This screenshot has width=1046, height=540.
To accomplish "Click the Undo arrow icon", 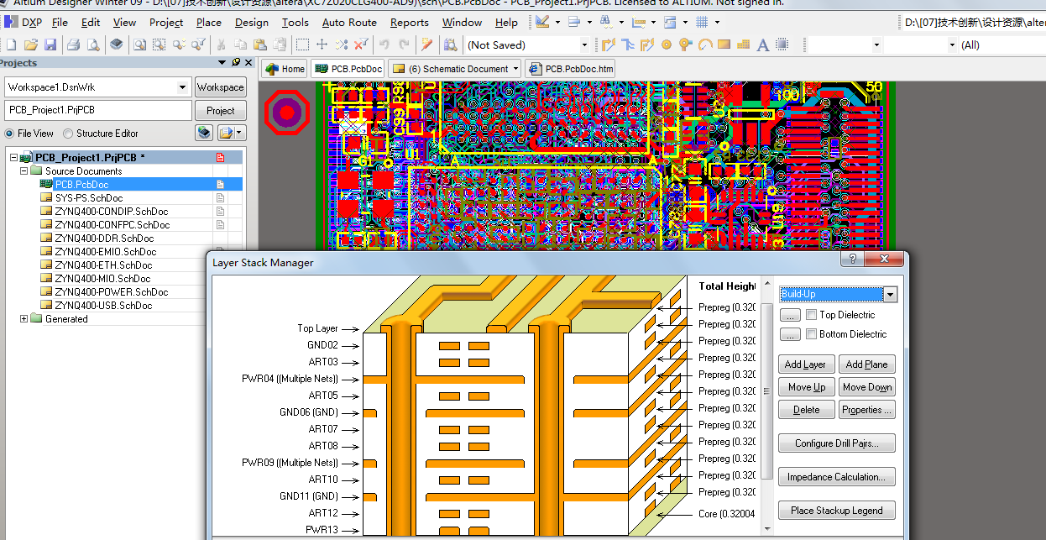I will (384, 45).
